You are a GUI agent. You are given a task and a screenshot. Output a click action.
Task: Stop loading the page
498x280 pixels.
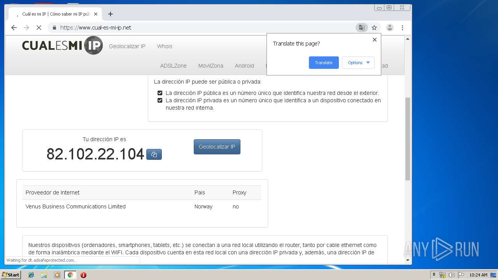point(39,28)
